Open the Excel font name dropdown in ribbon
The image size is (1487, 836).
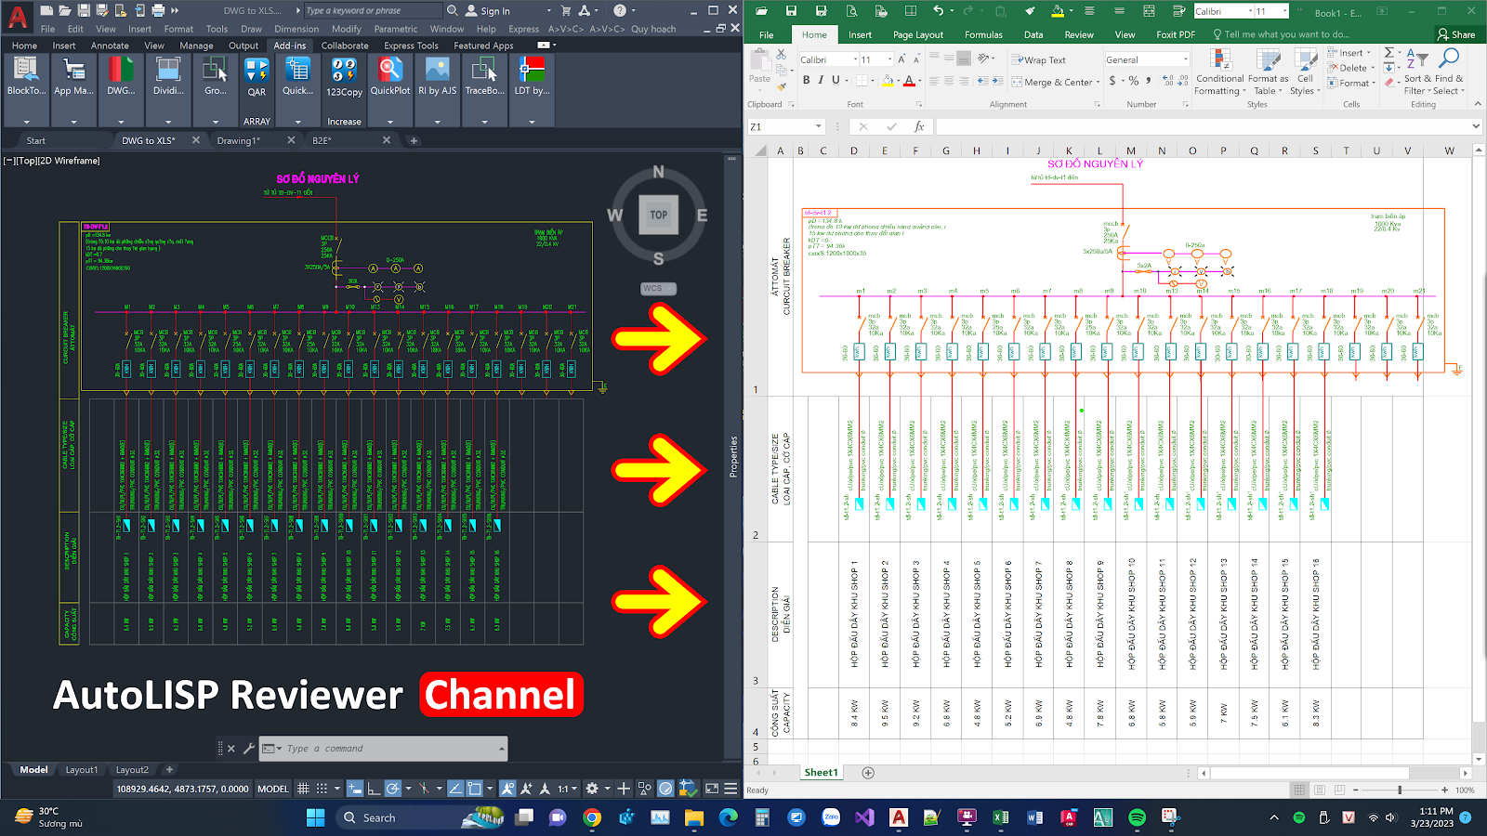[x=854, y=59]
